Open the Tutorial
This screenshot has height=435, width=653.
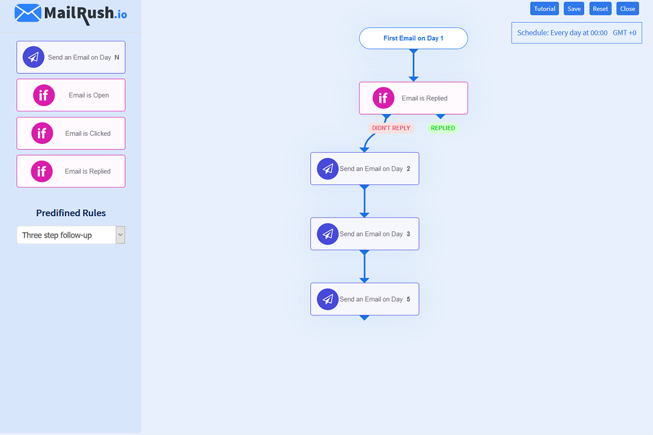tap(544, 9)
